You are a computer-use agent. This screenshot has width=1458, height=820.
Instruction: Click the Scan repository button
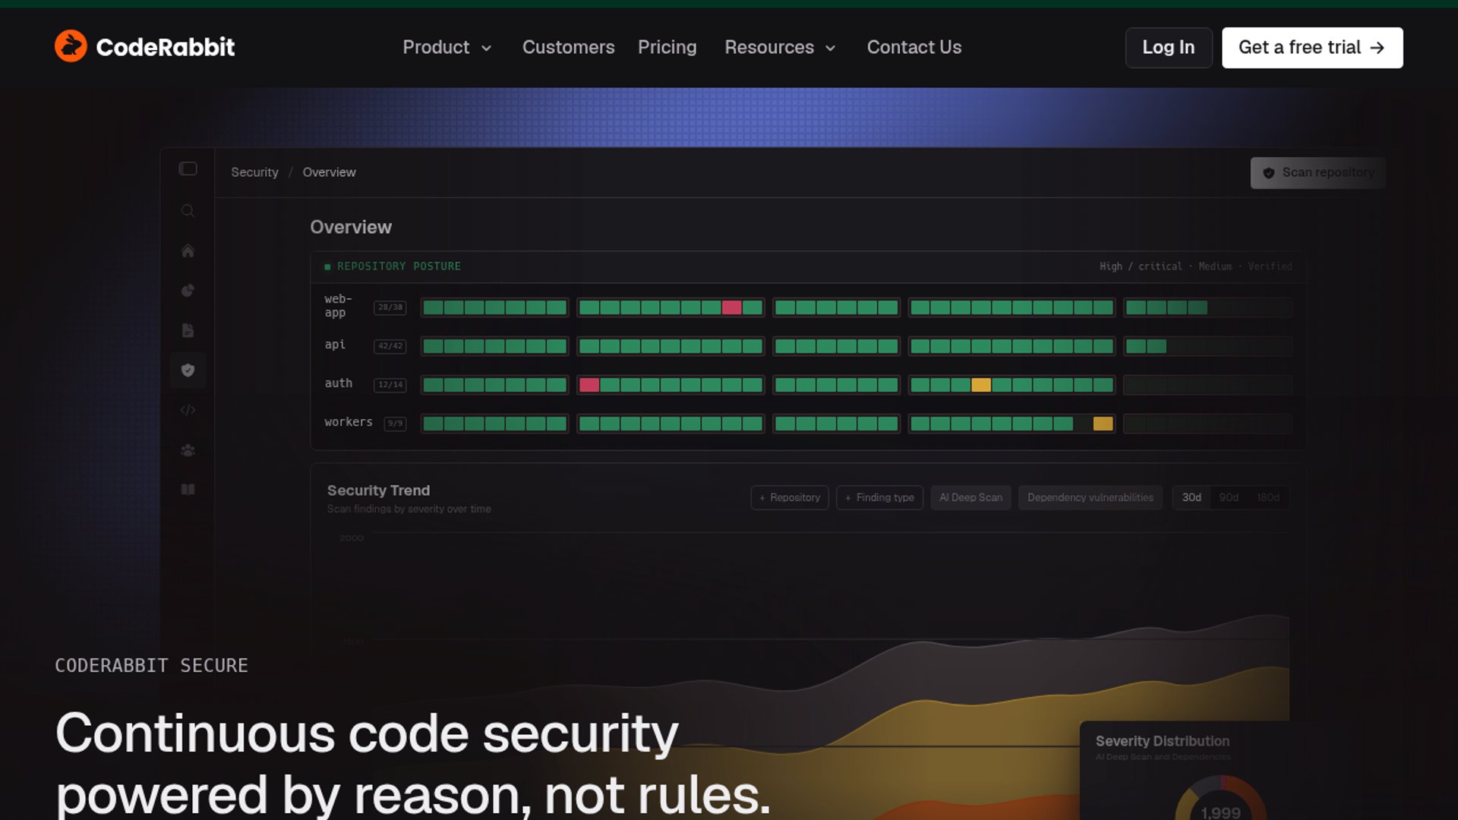[1318, 173]
